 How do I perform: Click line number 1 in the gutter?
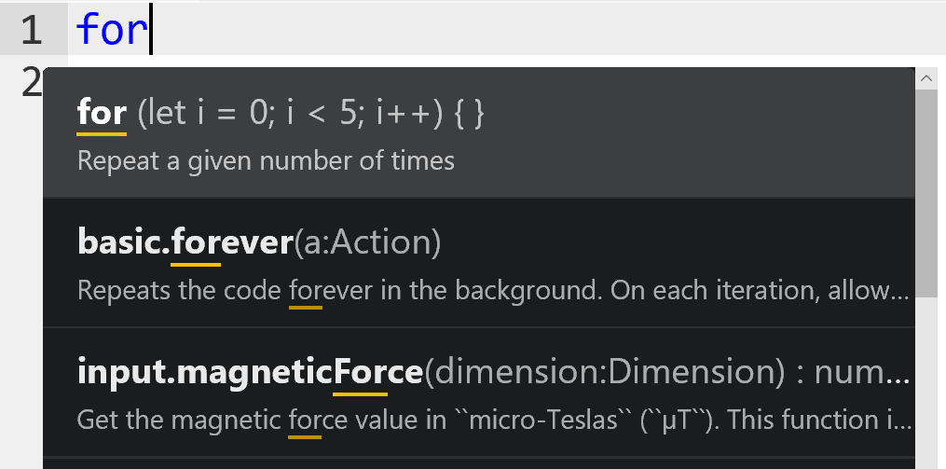[32, 30]
